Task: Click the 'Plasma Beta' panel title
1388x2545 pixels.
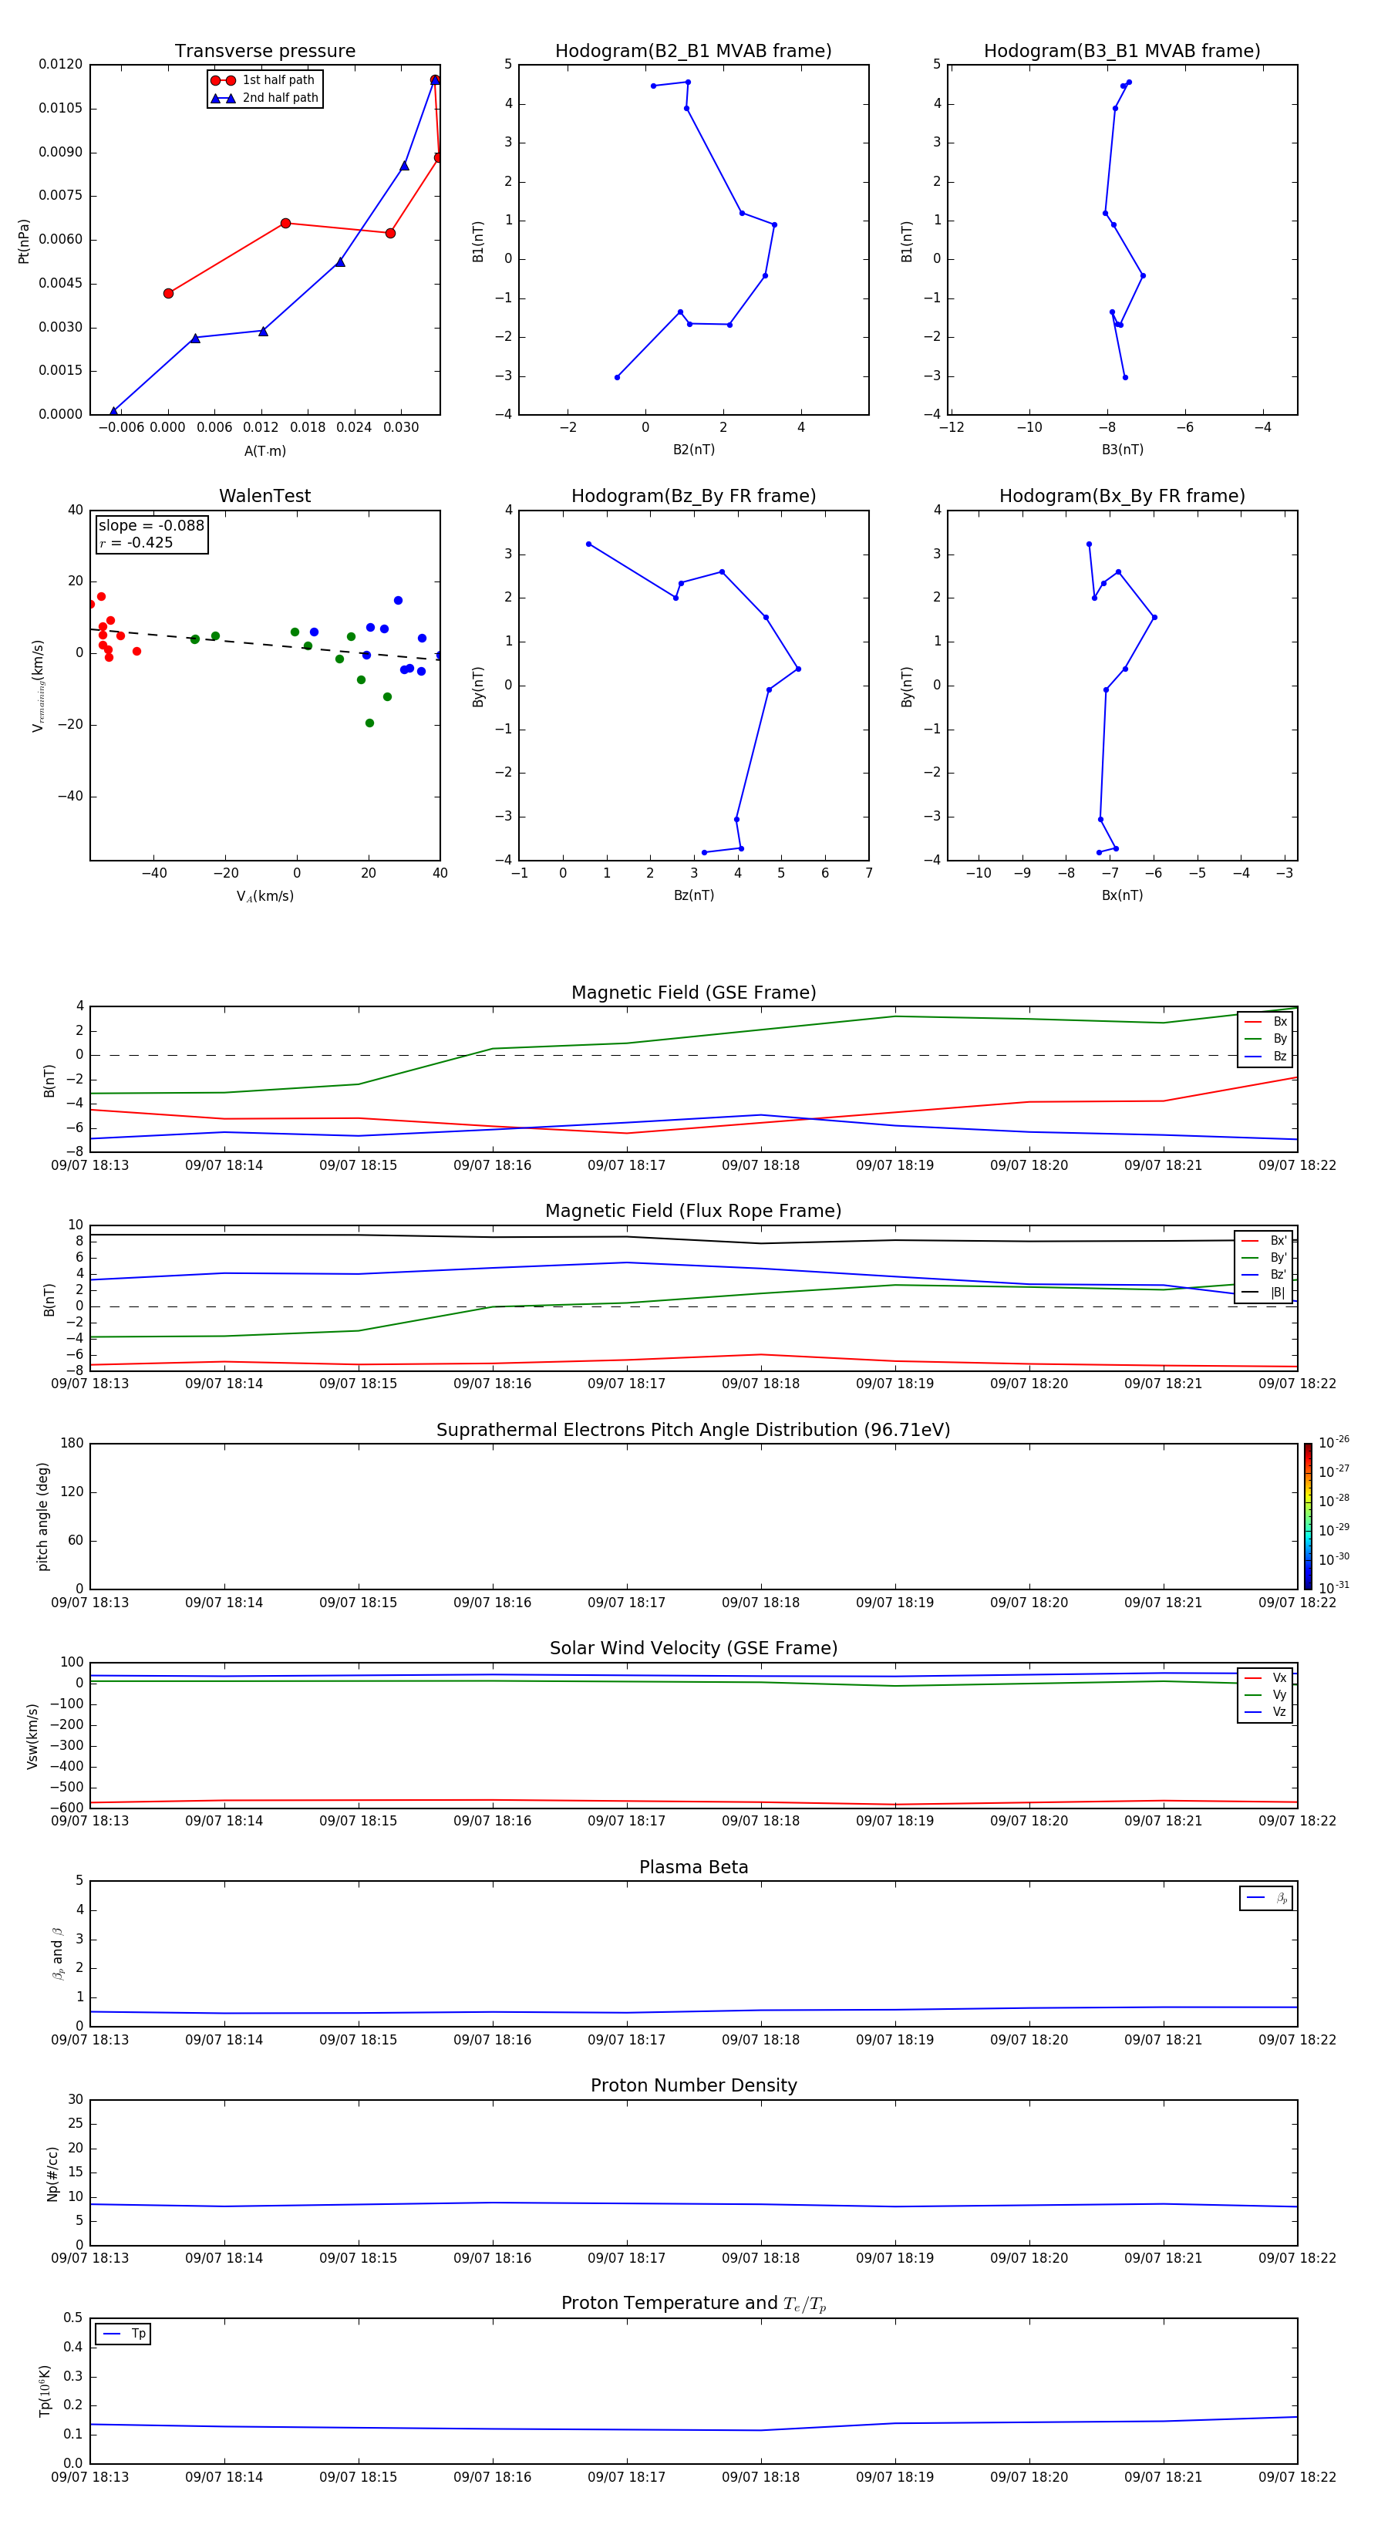Action: tap(693, 1867)
